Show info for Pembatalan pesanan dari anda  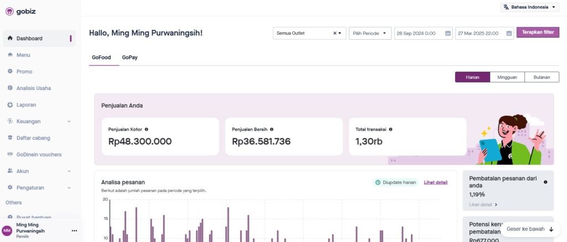tap(545, 182)
